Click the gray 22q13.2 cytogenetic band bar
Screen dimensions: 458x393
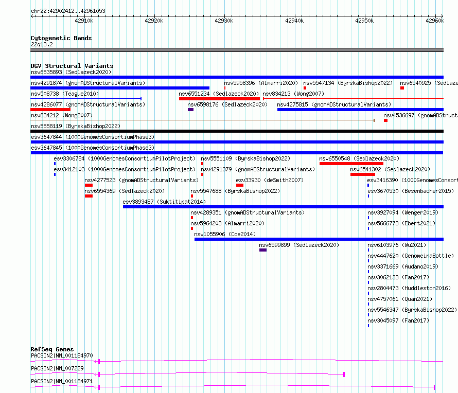(237, 50)
